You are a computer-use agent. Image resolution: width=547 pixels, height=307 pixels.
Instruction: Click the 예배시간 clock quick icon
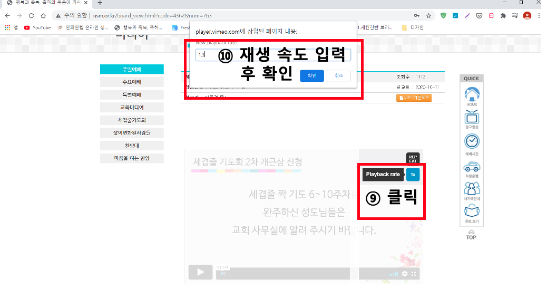[x=472, y=145]
